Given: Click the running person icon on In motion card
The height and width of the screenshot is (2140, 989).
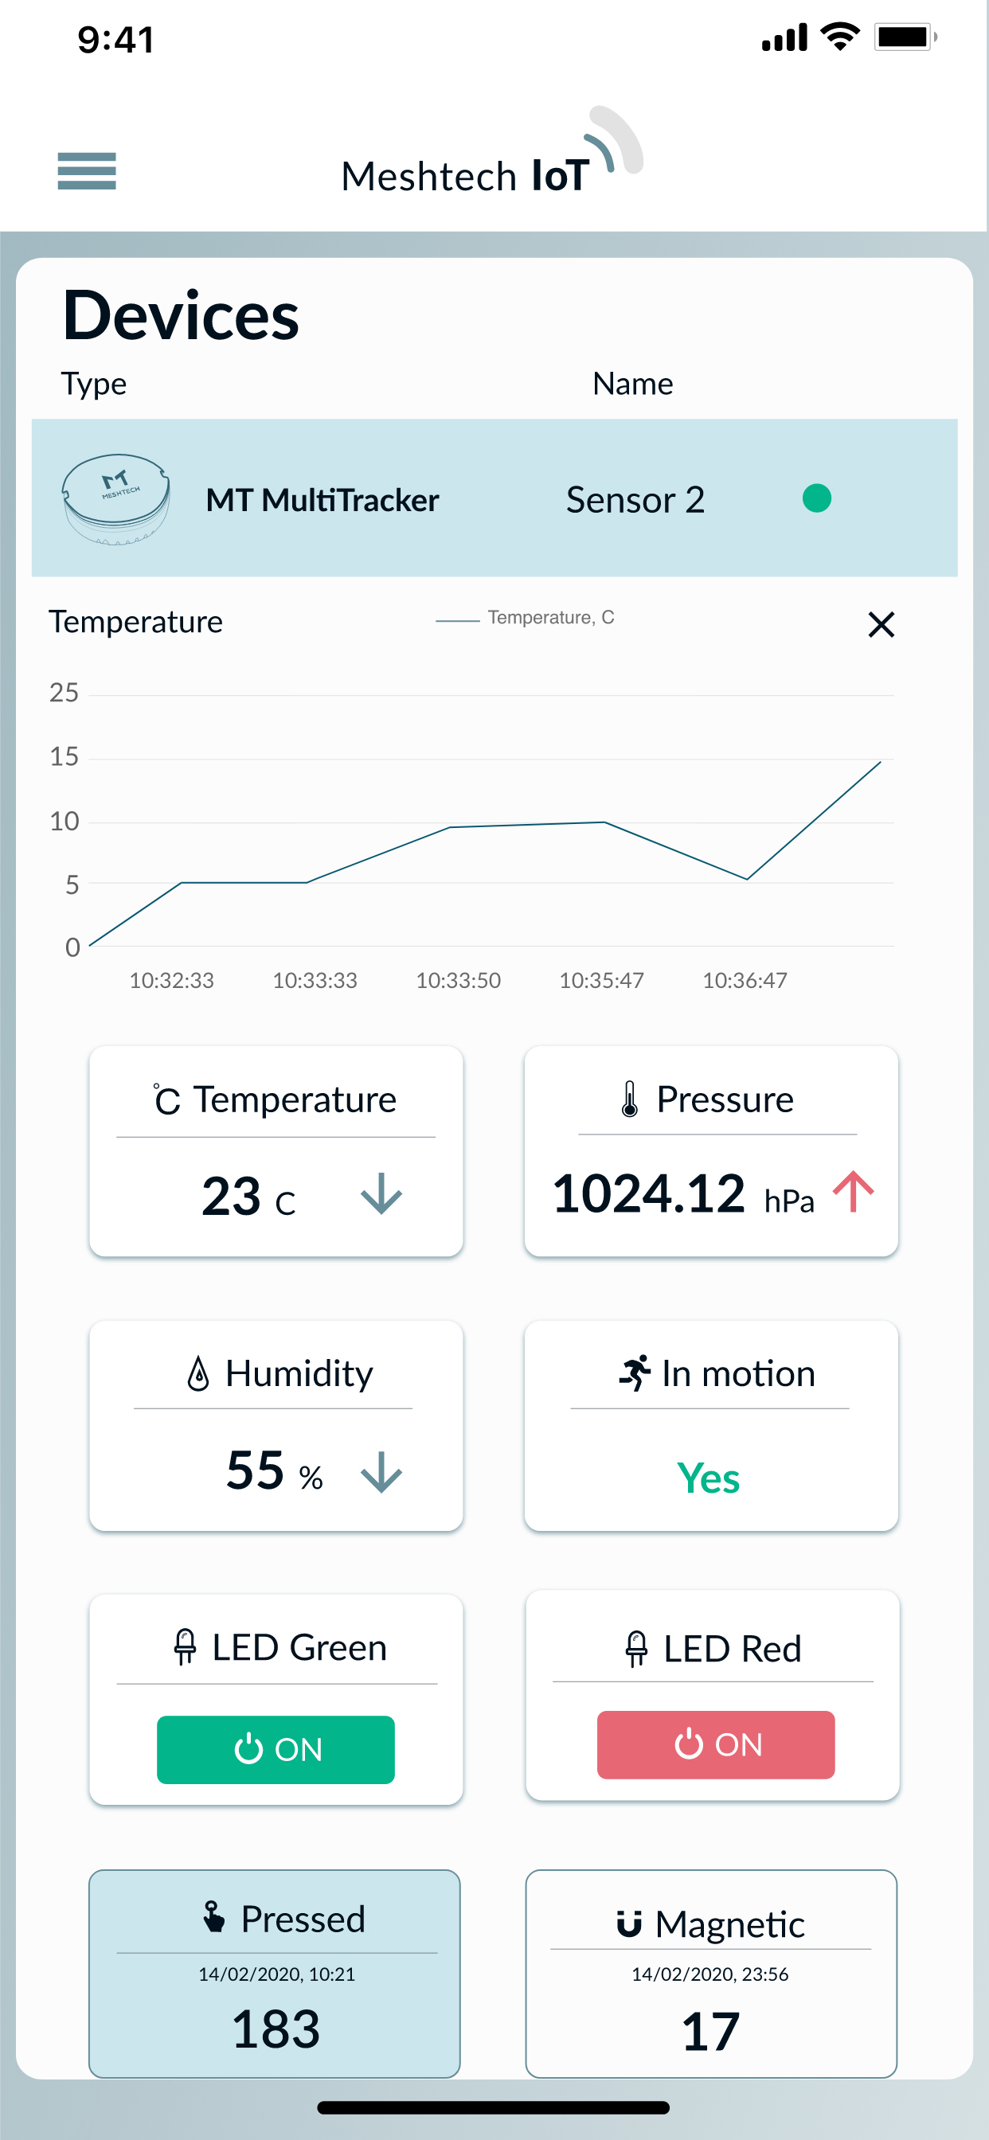Looking at the screenshot, I should tap(635, 1372).
